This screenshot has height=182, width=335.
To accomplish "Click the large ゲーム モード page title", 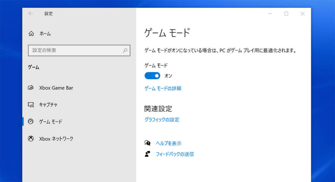I will point(167,33).
